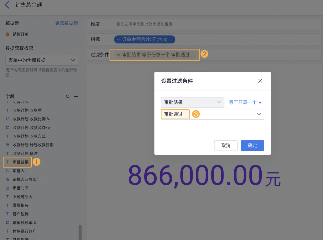Click the calendar icon beside 收款计划.计划收款日期
Screen dimensions: 323x240
7,145
